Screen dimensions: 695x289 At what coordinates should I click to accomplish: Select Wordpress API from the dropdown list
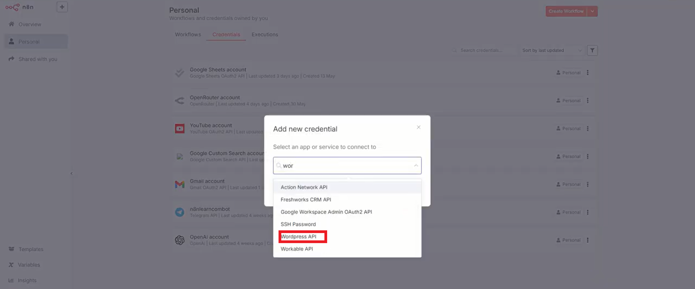299,237
